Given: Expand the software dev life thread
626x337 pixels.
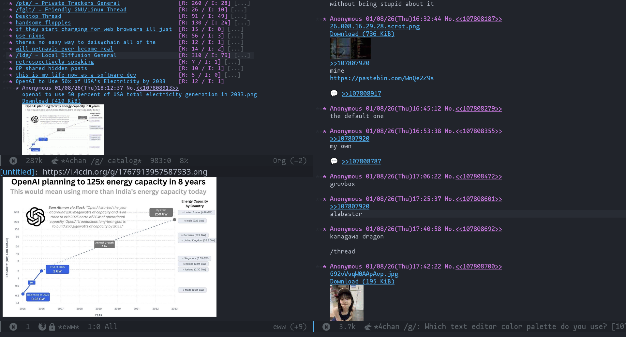Looking at the screenshot, I should point(232,75).
